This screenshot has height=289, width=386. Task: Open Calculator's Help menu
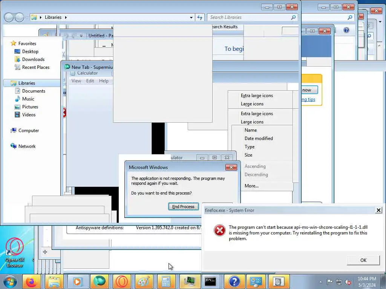(x=104, y=81)
